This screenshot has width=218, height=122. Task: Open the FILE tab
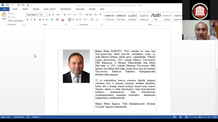[x=4, y=9]
